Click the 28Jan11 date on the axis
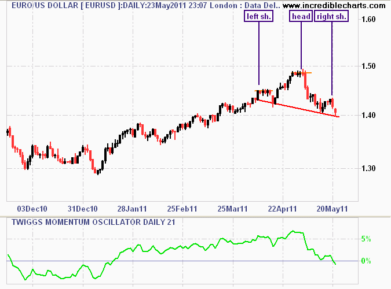The height and width of the screenshot is (289, 391). [x=133, y=208]
